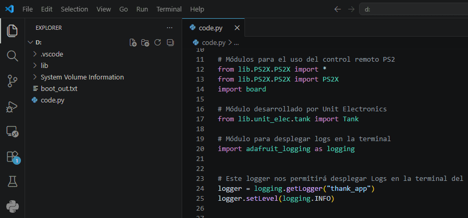The width and height of the screenshot is (468, 218).
Task: Close the code.py editor tab
Action: (237, 28)
